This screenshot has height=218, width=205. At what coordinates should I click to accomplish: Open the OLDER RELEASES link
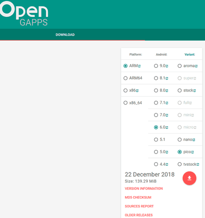coord(139,215)
